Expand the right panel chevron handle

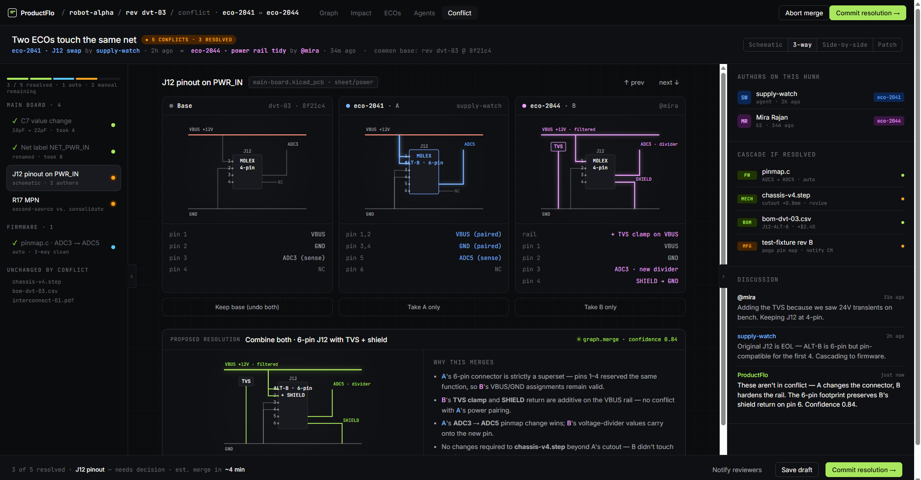click(723, 277)
